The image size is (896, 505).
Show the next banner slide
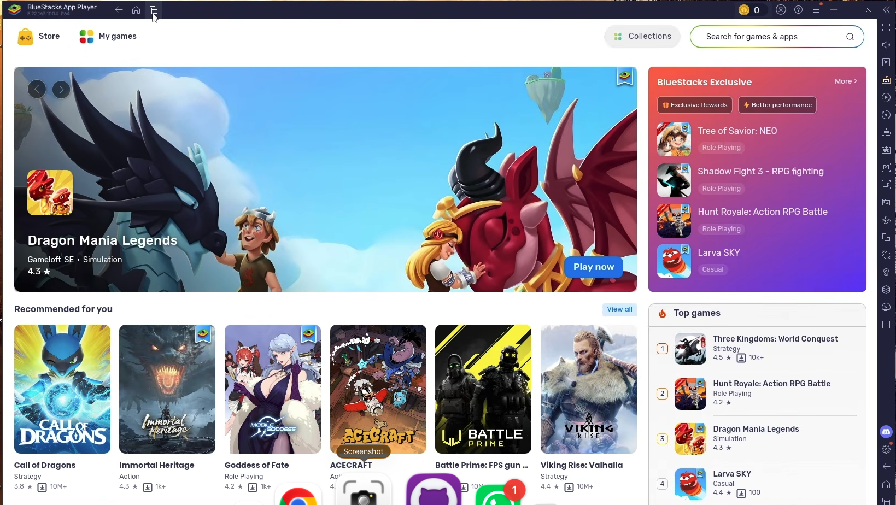(61, 89)
